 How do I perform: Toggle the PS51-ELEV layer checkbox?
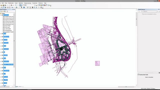tap(4, 27)
